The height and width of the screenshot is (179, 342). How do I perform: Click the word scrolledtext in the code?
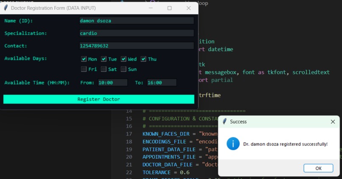pos(311,72)
